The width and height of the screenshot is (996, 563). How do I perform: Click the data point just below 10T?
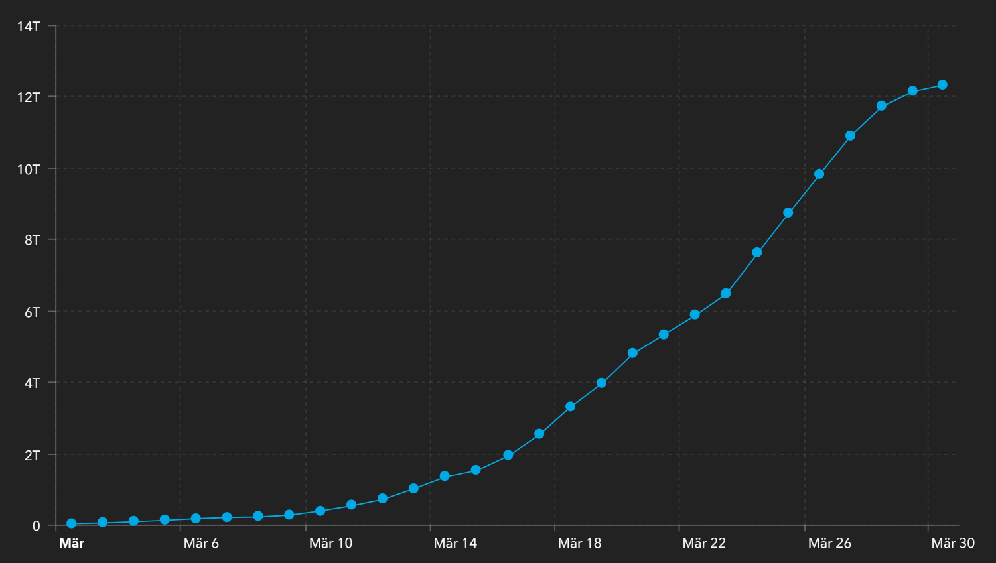point(819,174)
